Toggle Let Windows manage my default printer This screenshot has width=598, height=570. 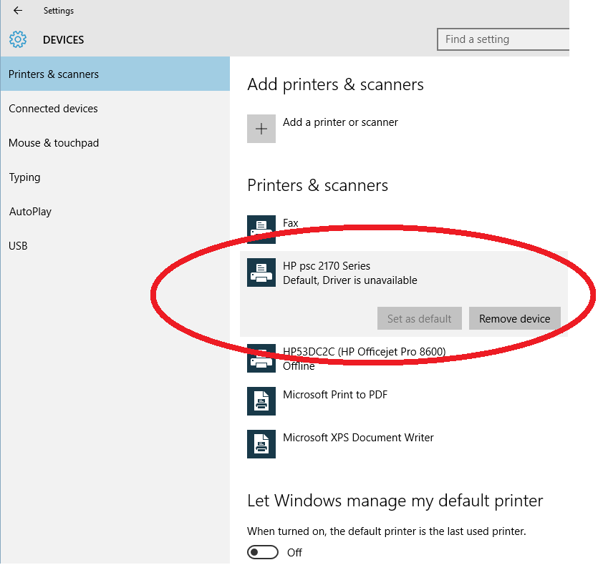tap(263, 553)
